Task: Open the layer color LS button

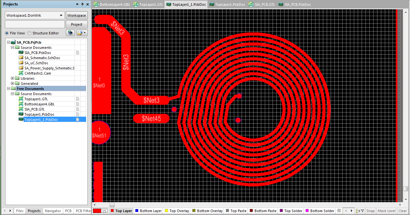Action: 105,211
